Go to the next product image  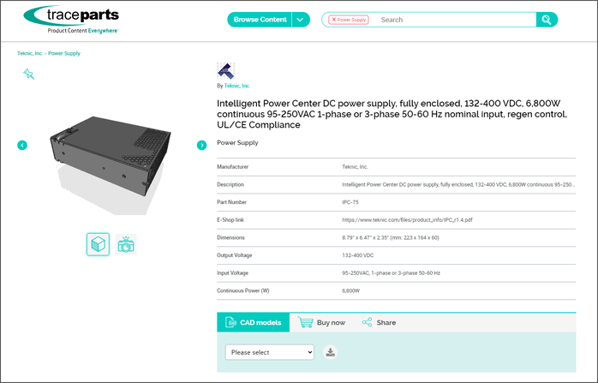click(x=201, y=145)
